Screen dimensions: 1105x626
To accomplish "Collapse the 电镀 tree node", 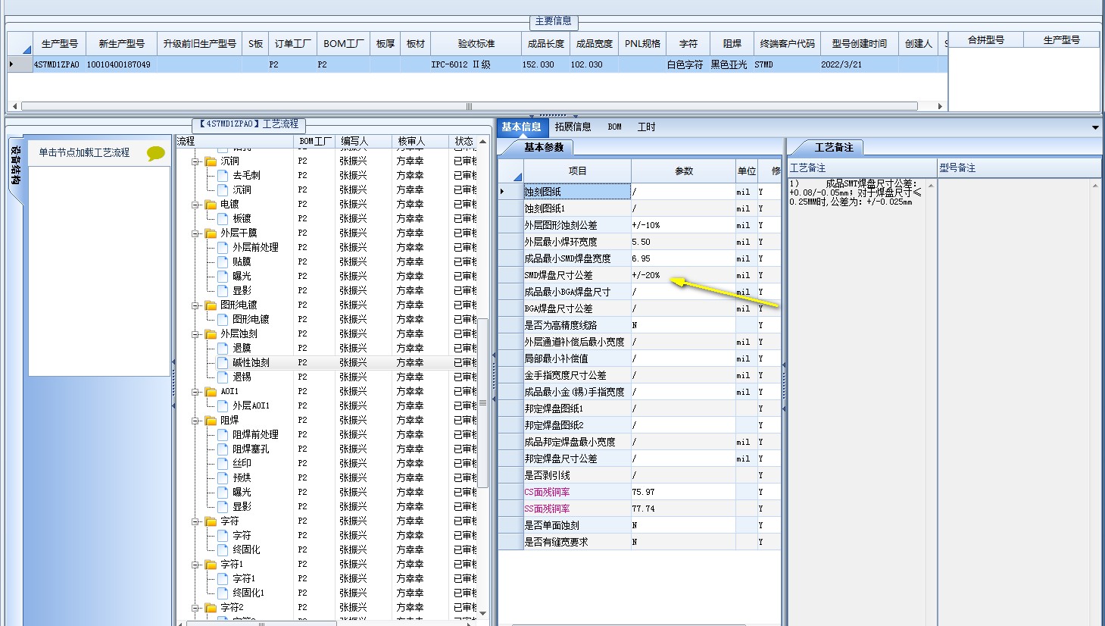I will [196, 205].
